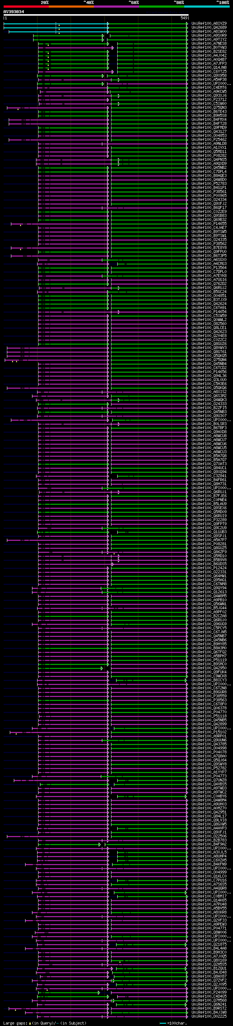Open hit UniRef100_A9NLD8
Image resolution: width=233 pixels, height=1026 pixels.
tap(209, 143)
